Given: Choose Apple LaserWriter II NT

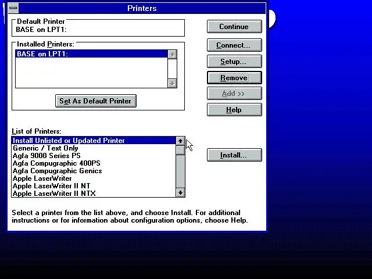Looking at the screenshot, I should click(94, 186).
